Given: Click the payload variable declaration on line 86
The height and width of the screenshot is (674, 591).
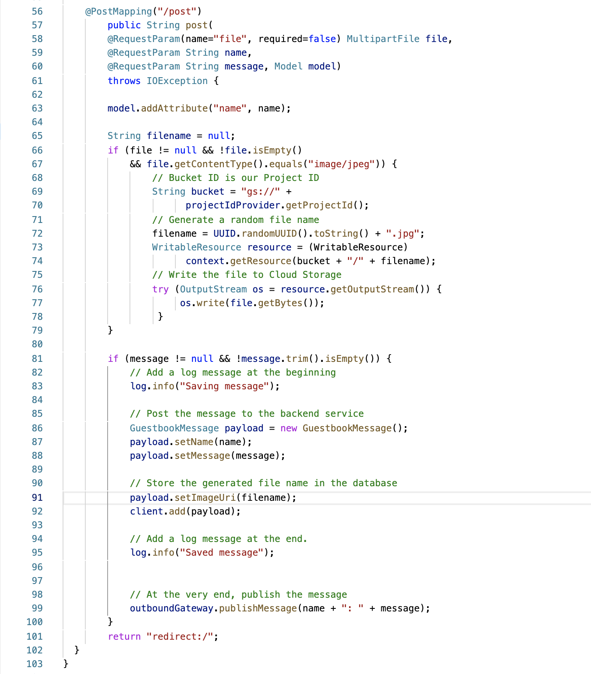Looking at the screenshot, I should click(x=244, y=428).
